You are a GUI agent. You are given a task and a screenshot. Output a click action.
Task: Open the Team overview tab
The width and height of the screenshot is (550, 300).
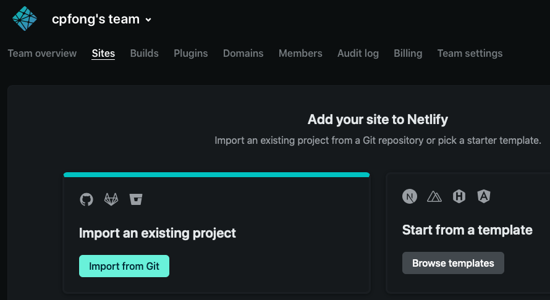click(x=42, y=53)
